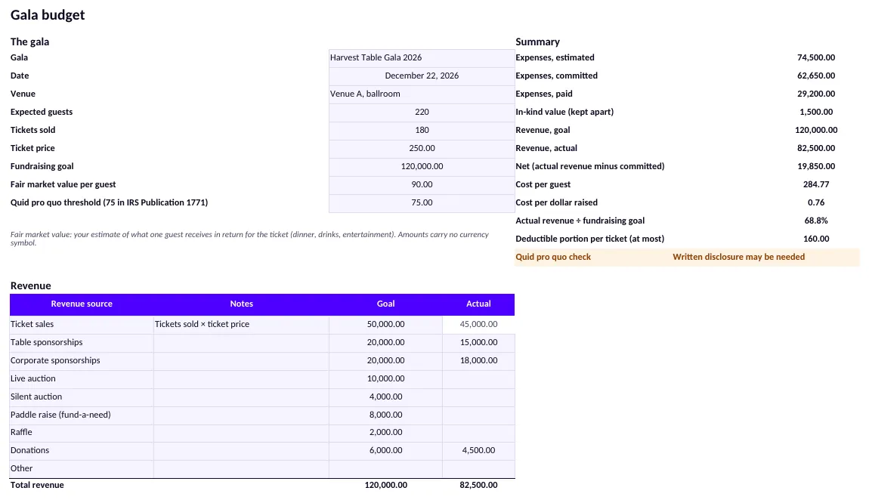869x503 pixels.
Task: Select Raffle goal 2,000.00
Action: [x=385, y=432]
